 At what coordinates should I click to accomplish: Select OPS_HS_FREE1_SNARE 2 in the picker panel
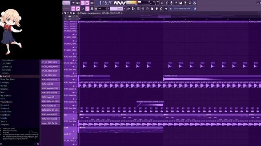coord(51,67)
